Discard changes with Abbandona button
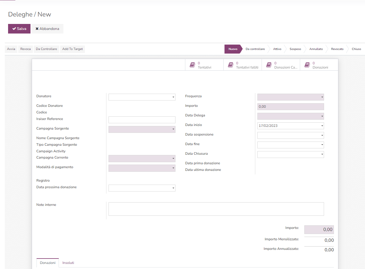Image resolution: width=365 pixels, height=269 pixels. tap(47, 29)
